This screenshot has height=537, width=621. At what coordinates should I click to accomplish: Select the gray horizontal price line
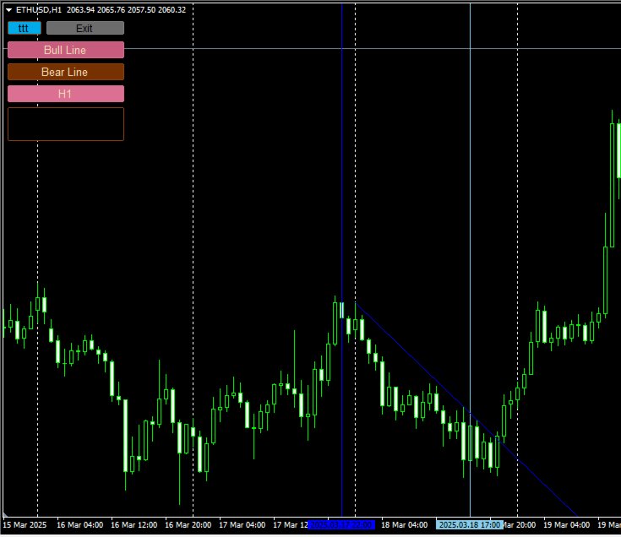[x=373, y=49]
